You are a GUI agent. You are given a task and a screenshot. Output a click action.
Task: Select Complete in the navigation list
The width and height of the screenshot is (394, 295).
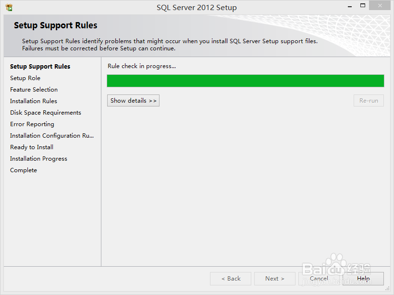[x=23, y=170]
